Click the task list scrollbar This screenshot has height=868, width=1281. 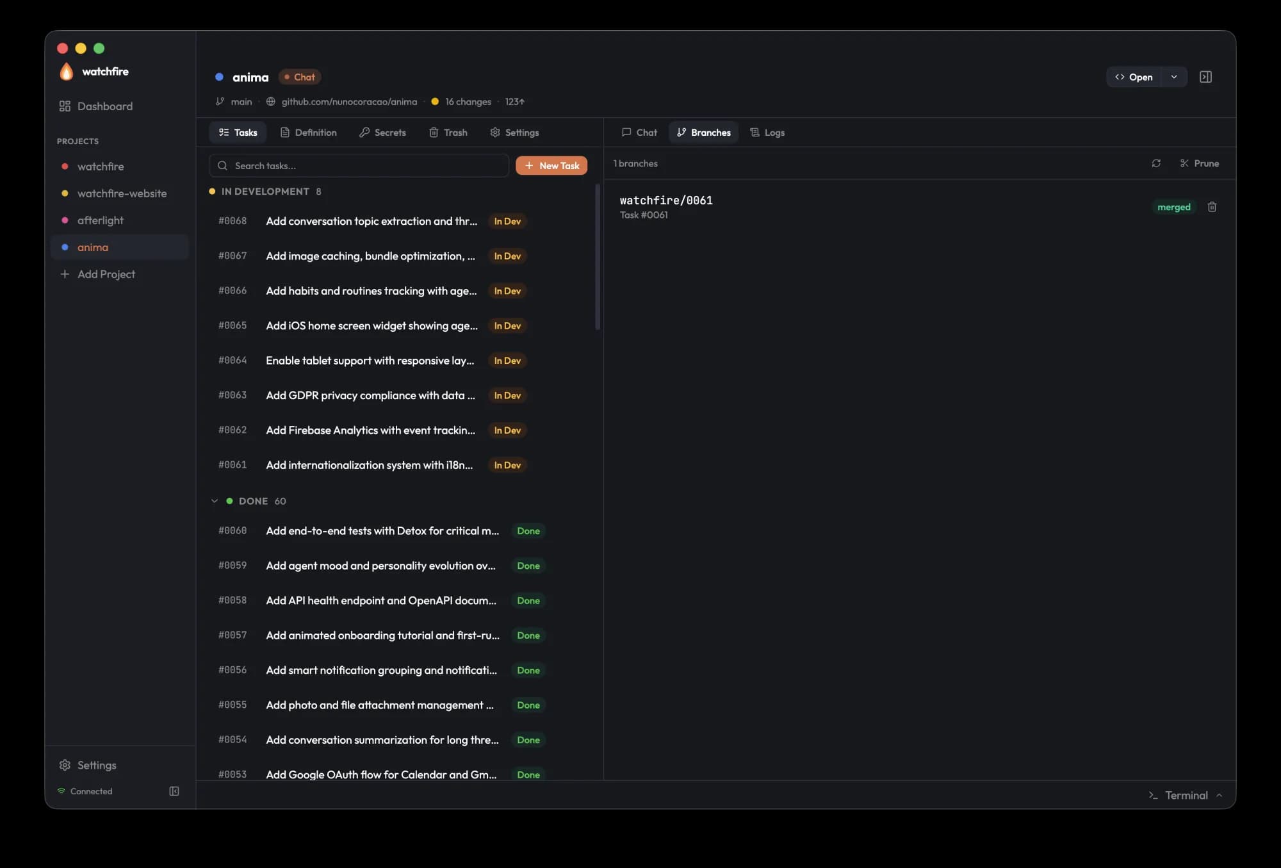point(598,256)
